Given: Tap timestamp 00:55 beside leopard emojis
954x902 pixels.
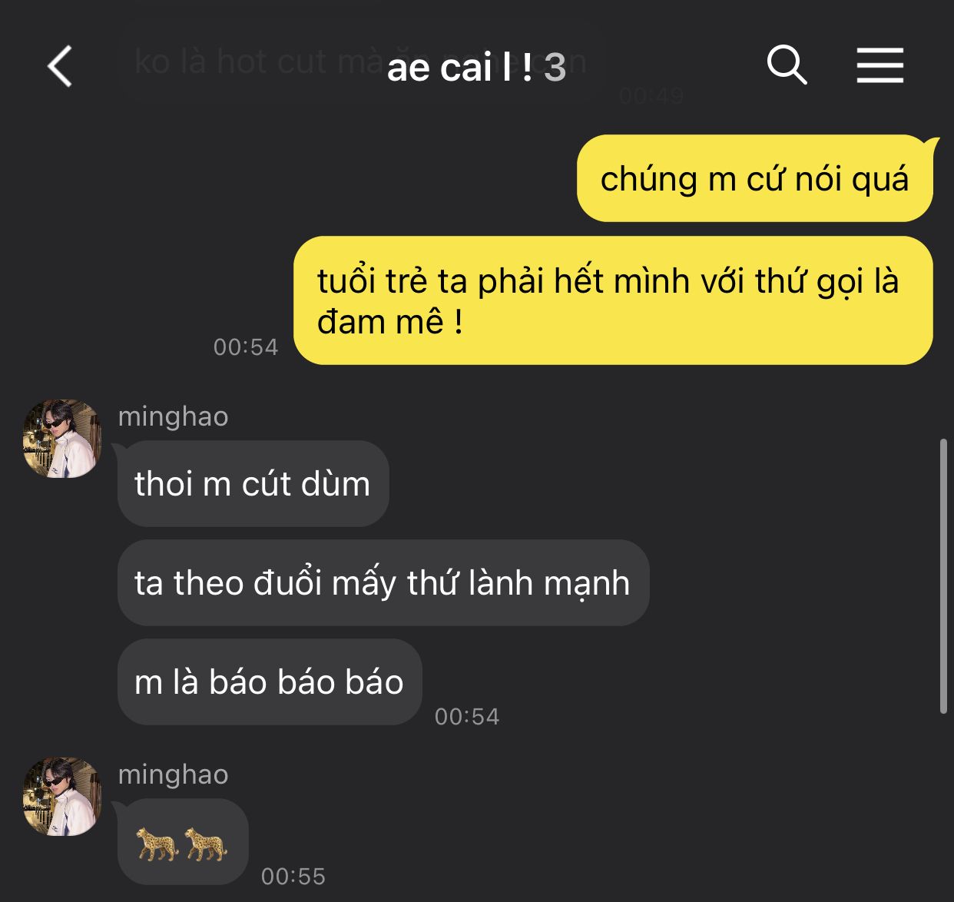Looking at the screenshot, I should click(x=293, y=877).
